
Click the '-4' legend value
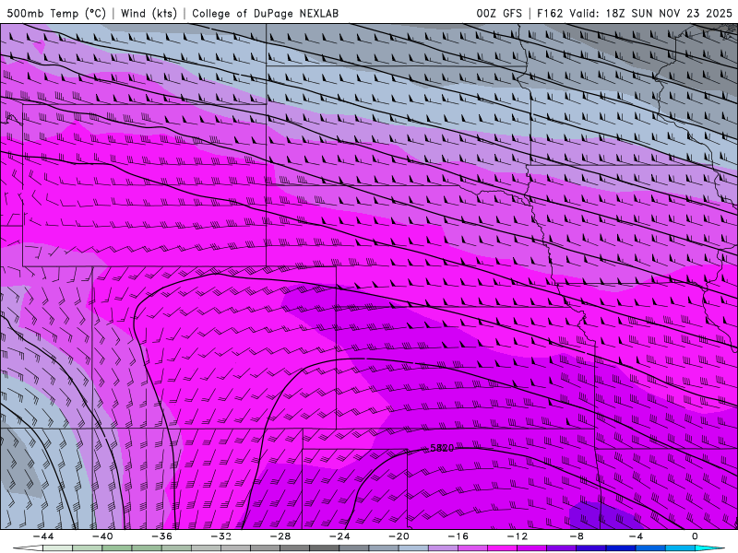click(x=637, y=536)
